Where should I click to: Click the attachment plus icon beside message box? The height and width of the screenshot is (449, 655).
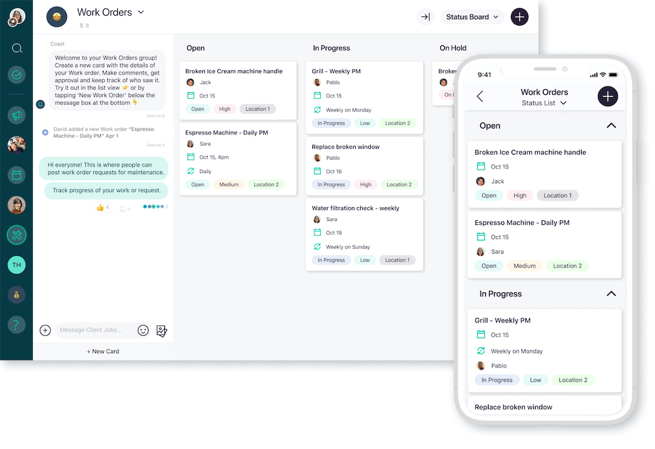45,330
